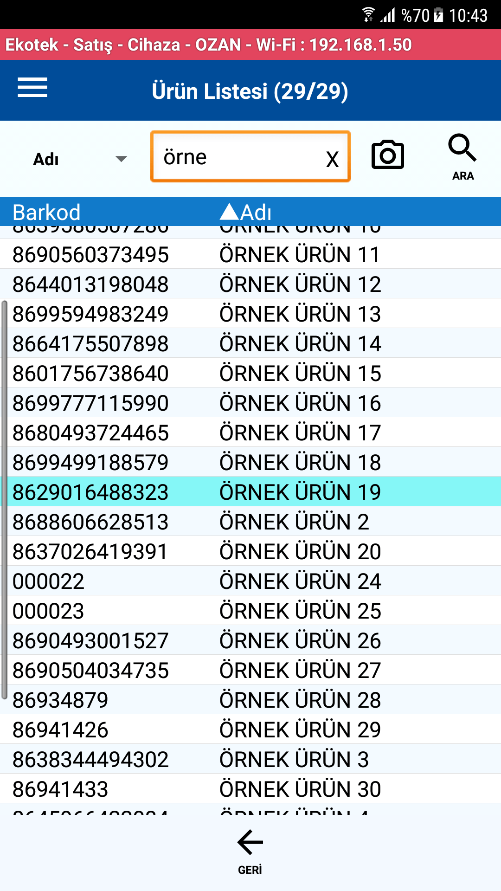Sort by the Barkod column header
This screenshot has height=891, width=501.
click(46, 212)
